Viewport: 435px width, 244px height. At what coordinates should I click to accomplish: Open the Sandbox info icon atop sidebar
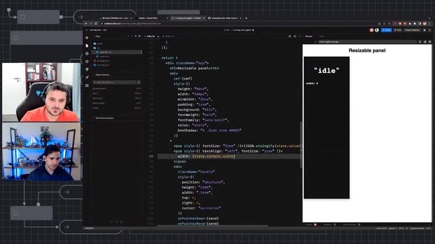tap(87, 37)
